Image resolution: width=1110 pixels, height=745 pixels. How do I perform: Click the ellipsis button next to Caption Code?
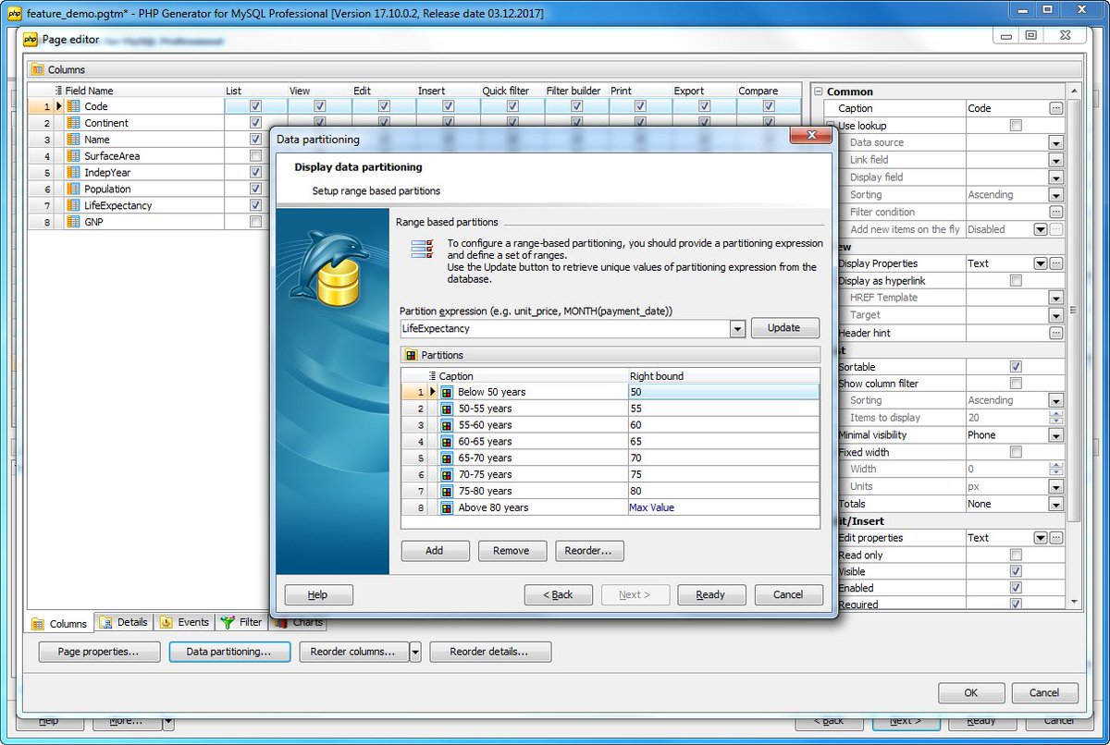pyautogui.click(x=1055, y=108)
